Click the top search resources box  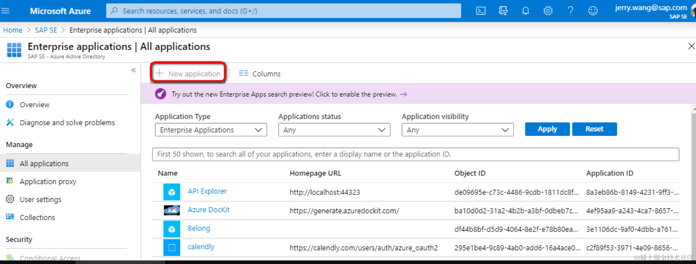click(283, 11)
